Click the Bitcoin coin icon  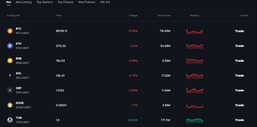pos(10,31)
